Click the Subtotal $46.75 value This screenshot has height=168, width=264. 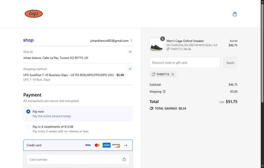[x=233, y=84]
